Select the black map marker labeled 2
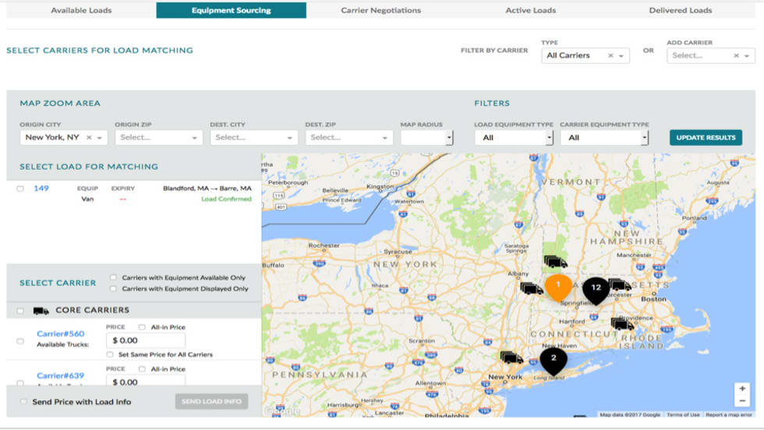This screenshot has width=764, height=430. click(554, 359)
